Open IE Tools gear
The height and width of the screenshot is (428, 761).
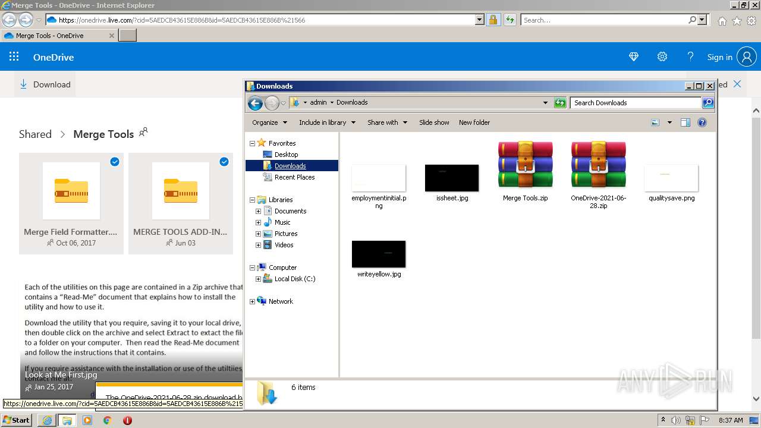(751, 20)
